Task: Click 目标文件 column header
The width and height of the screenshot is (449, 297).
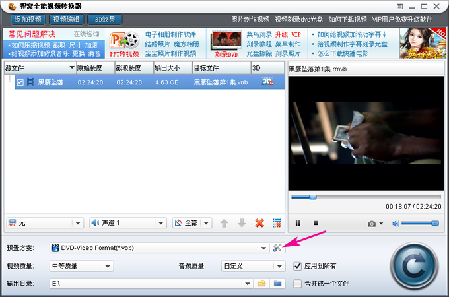Action: (222, 68)
